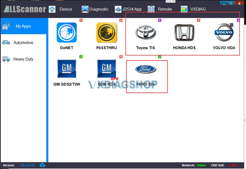
Task: Open the DoNET app icon
Action: tap(67, 33)
